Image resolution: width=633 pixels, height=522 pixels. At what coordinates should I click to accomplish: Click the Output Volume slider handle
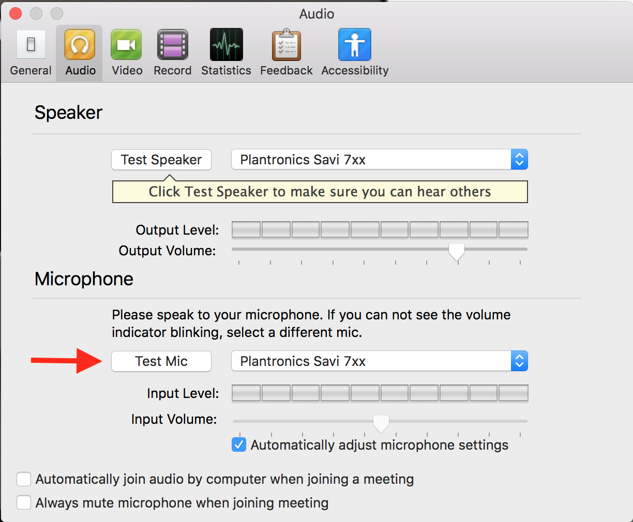[456, 251]
